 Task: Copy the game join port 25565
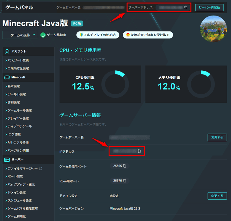click(125, 166)
